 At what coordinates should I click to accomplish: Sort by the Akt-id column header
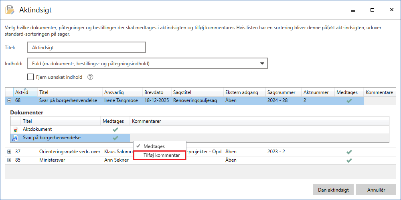click(x=22, y=92)
